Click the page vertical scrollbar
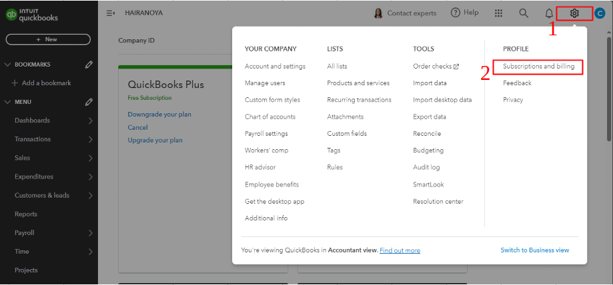The width and height of the screenshot is (613, 285). [x=609, y=89]
